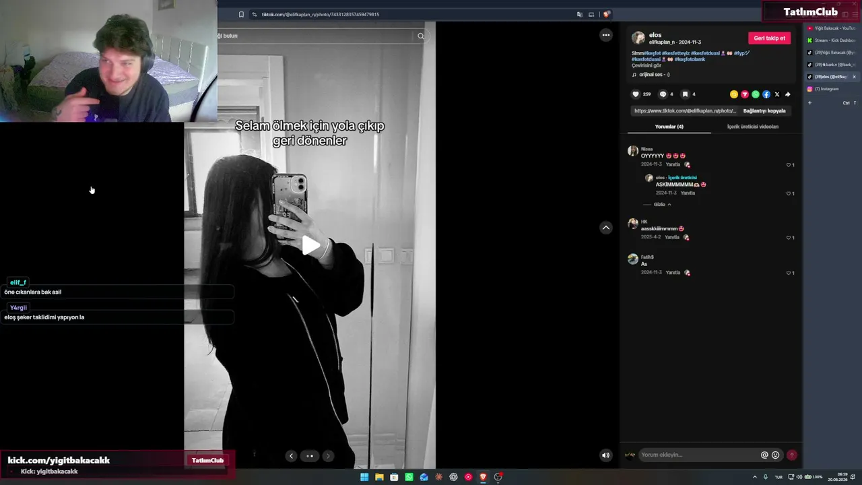Open ChatGPT from the taskbar
The width and height of the screenshot is (862, 485).
coord(453,477)
